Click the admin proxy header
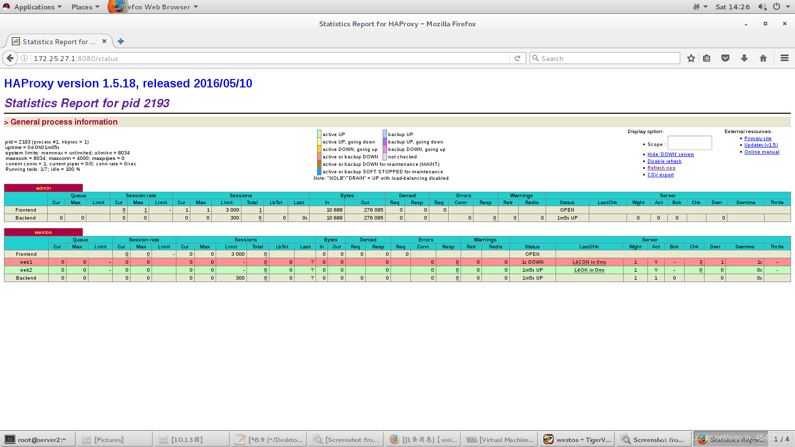Viewport: 795px width, 447px height. 43,188
